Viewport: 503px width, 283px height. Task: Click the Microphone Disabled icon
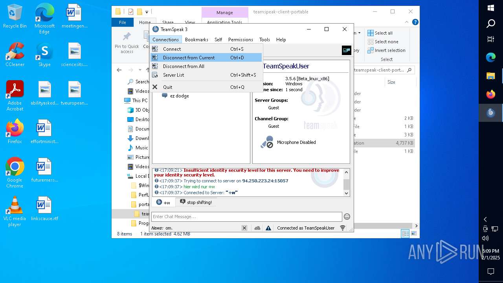(x=267, y=142)
